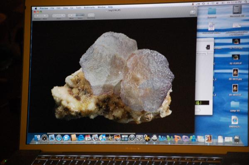
Task: Open Microsoft Word icon in the Dock
Action: click(x=162, y=138)
